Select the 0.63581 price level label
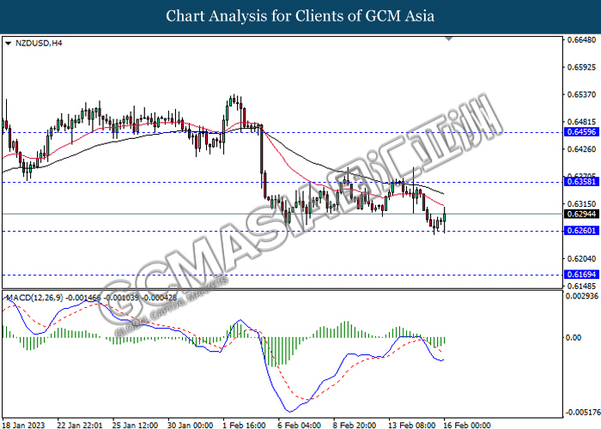The height and width of the screenshot is (429, 601). 581,182
